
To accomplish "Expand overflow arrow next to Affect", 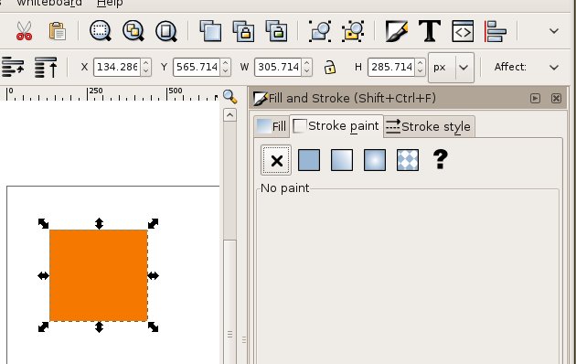I will click(x=554, y=68).
